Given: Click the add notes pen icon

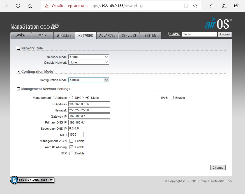Looking at the screenshot, I should click(x=224, y=6).
